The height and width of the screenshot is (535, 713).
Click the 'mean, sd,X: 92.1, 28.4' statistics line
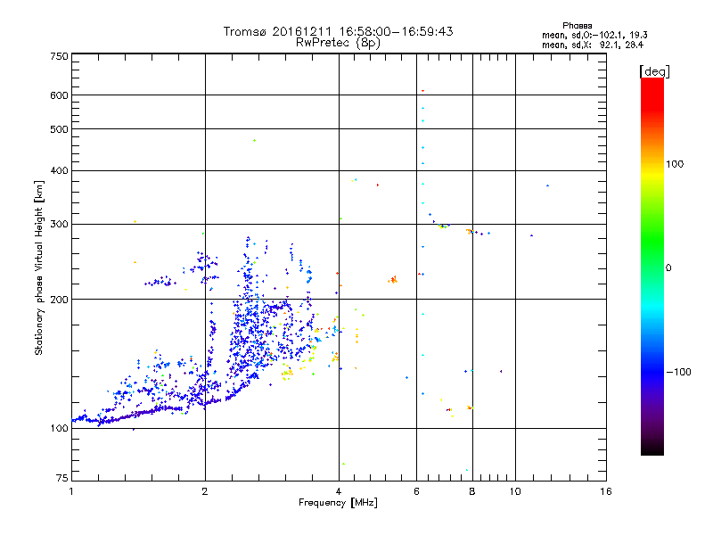pyautogui.click(x=593, y=45)
